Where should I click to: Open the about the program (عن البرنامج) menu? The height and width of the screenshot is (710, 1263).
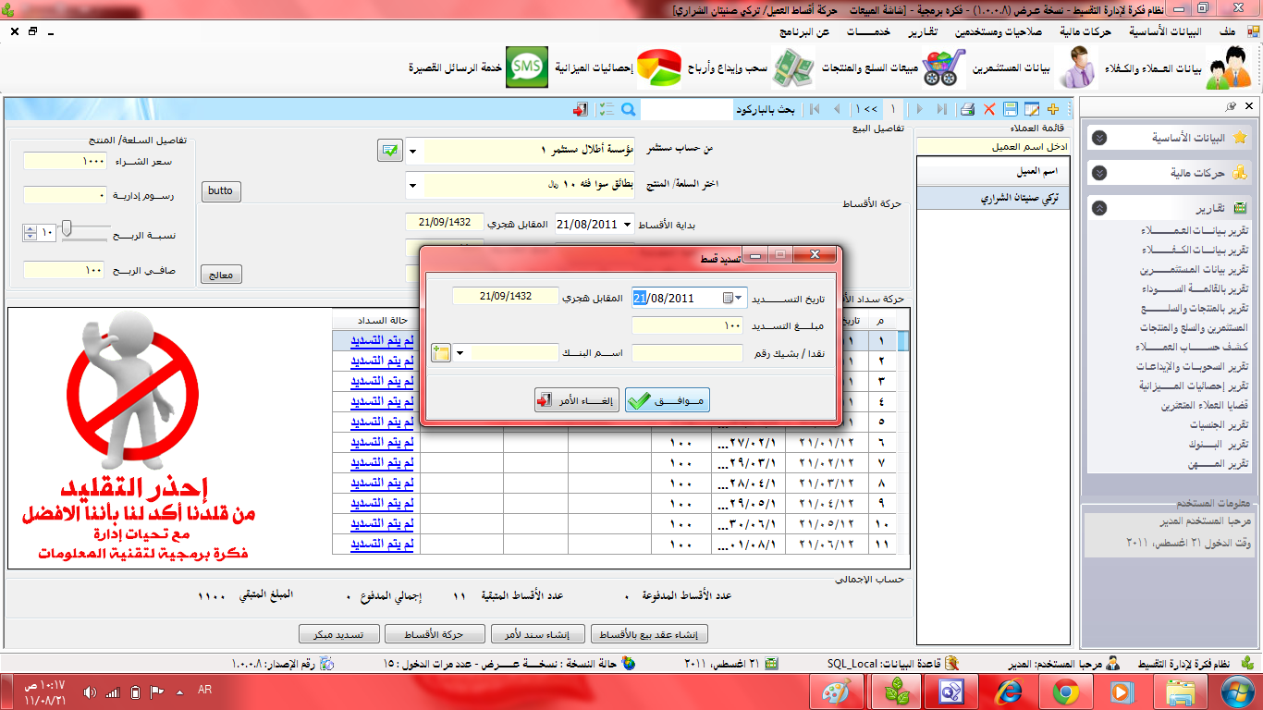[804, 31]
